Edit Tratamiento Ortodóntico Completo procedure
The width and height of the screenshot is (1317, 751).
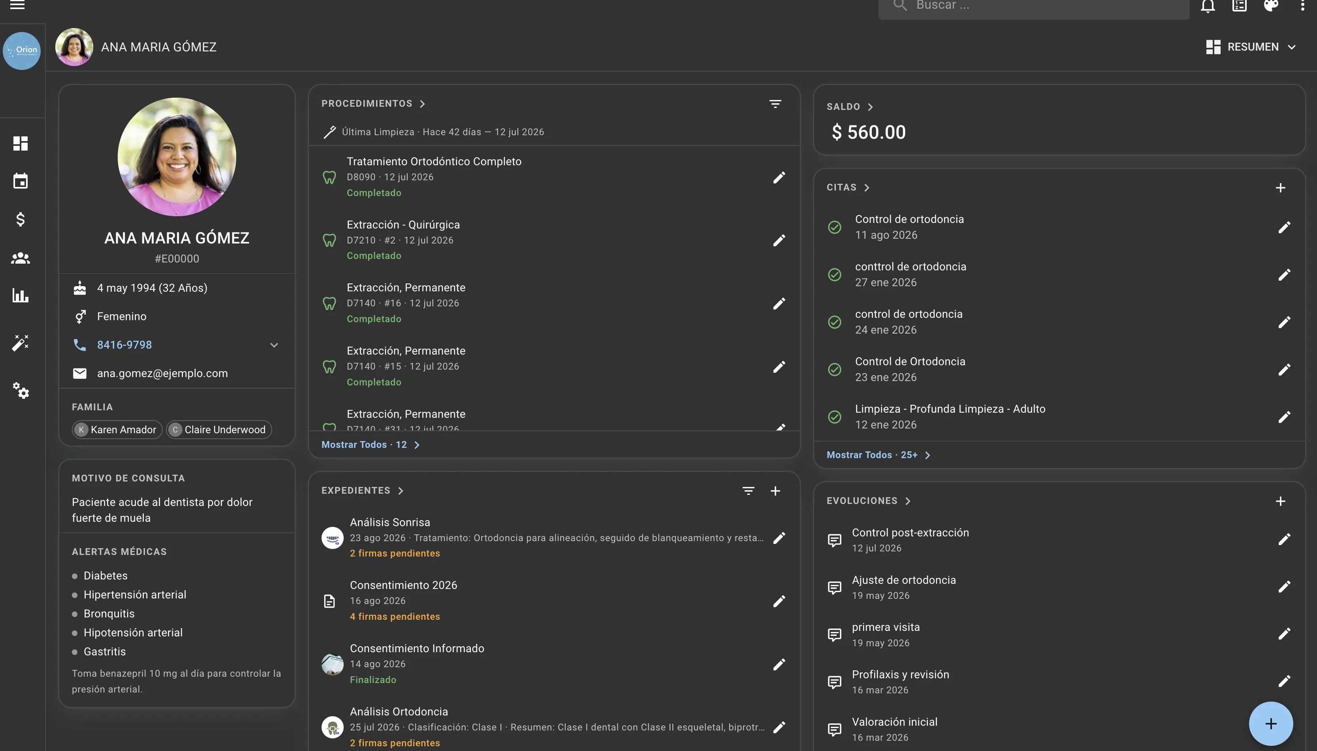point(779,177)
